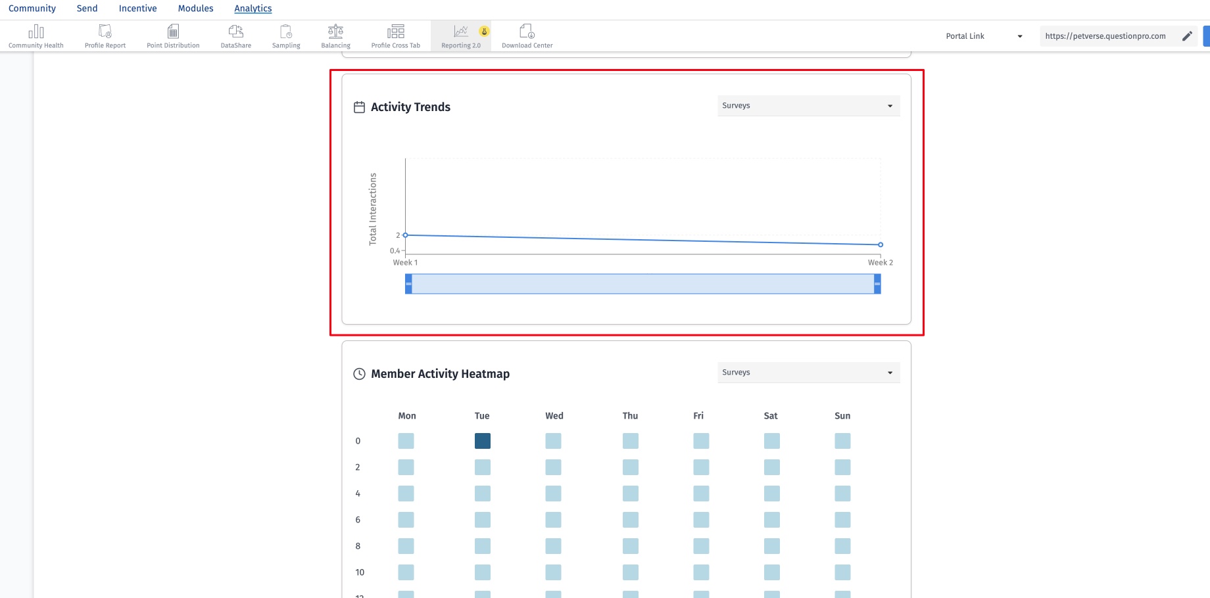This screenshot has width=1210, height=598.
Task: Expand the Activity Trends Surveys dropdown
Action: (x=808, y=106)
